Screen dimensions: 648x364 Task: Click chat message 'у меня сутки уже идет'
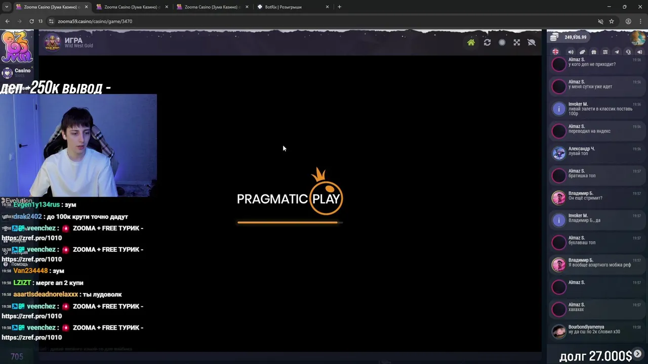[x=590, y=87]
